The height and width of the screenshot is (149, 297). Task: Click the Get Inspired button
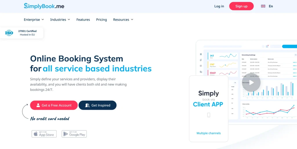tap(97, 105)
